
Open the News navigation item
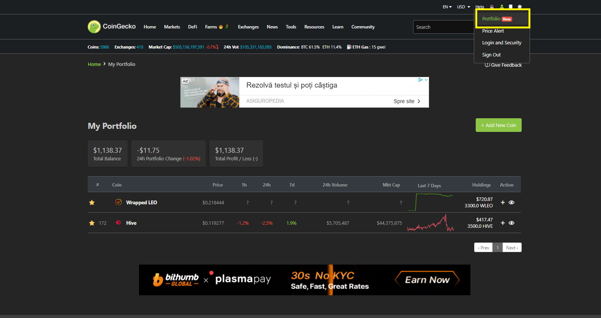point(272,27)
